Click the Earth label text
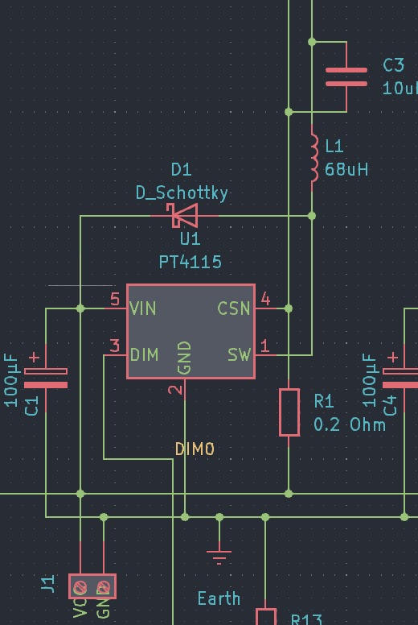This screenshot has width=418, height=625. (x=219, y=598)
